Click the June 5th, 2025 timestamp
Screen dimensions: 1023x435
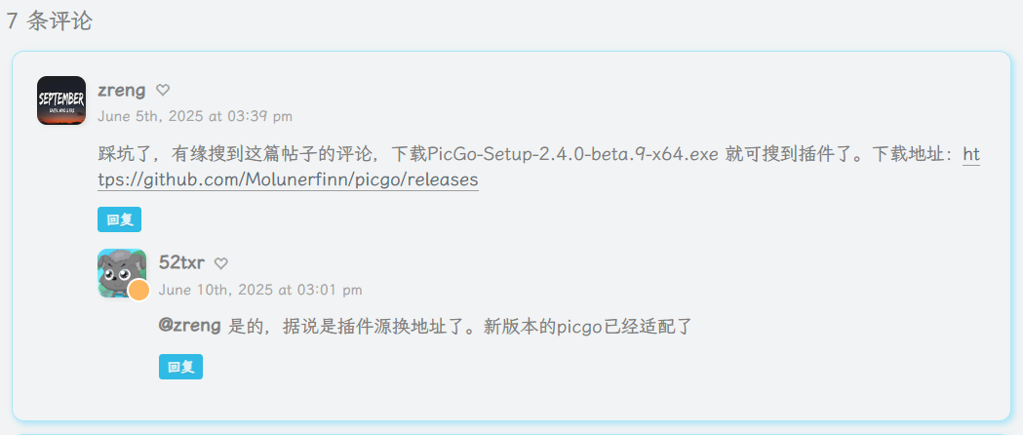[x=195, y=117]
